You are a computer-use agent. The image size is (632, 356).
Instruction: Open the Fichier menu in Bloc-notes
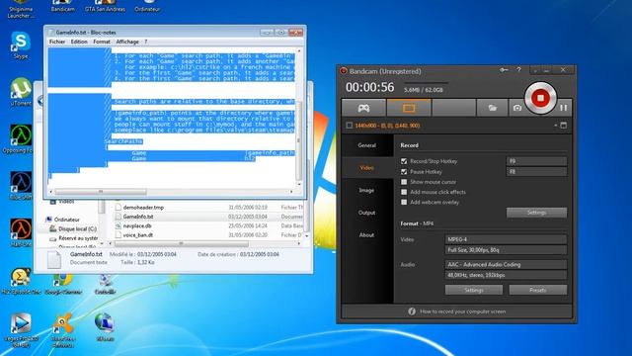57,42
